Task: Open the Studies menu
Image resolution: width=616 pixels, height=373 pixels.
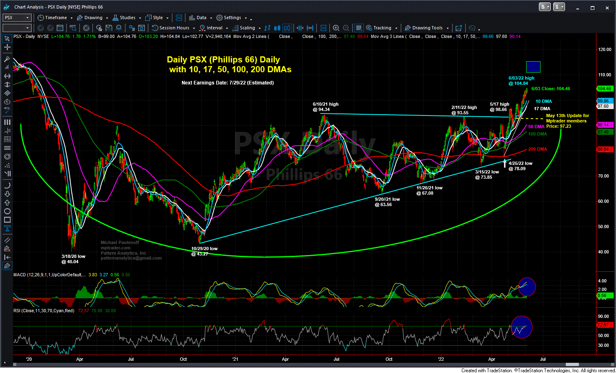Action: (127, 18)
